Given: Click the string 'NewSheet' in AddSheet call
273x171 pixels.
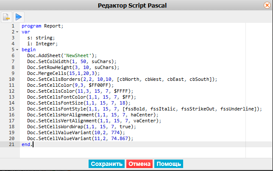Looking at the screenshot, I should tap(77, 55).
